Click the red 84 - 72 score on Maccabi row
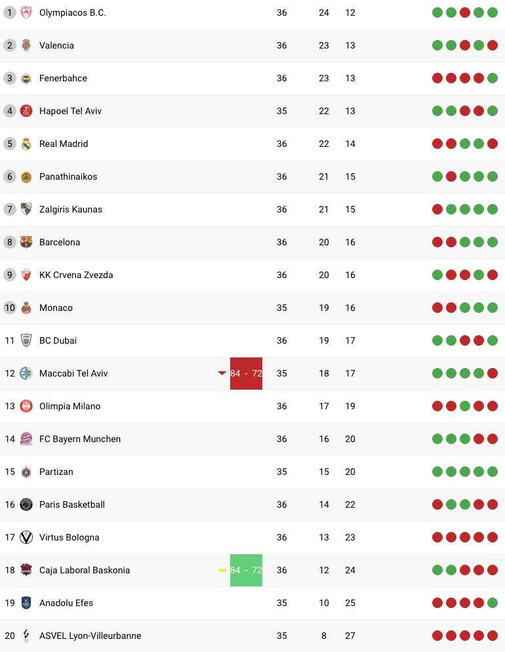Image resolution: width=505 pixels, height=652 pixels. [x=246, y=373]
